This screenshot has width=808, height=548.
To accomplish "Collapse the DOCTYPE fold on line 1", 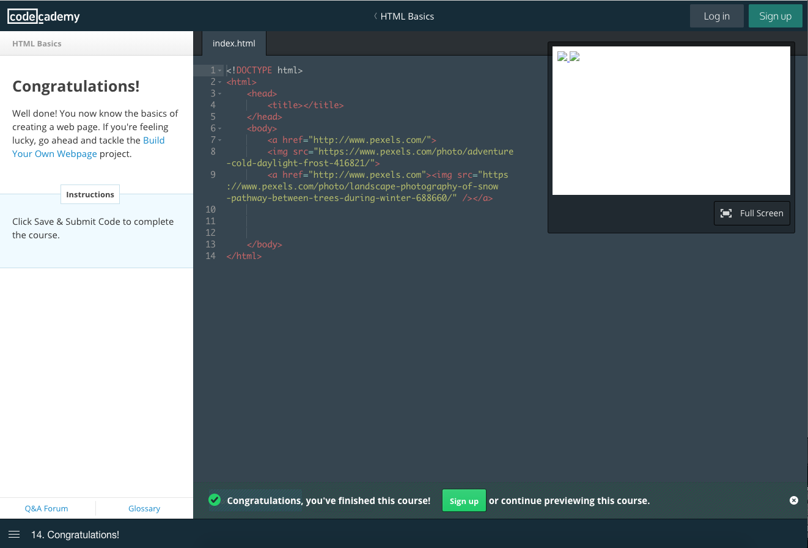I will (x=219, y=70).
